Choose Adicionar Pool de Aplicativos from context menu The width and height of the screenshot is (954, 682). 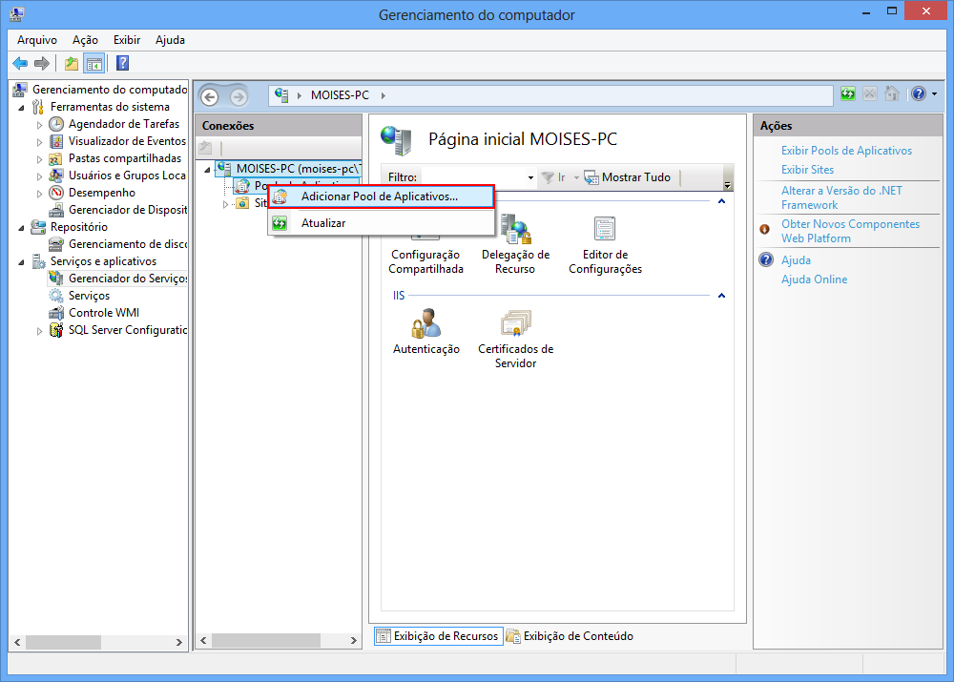[381, 196]
